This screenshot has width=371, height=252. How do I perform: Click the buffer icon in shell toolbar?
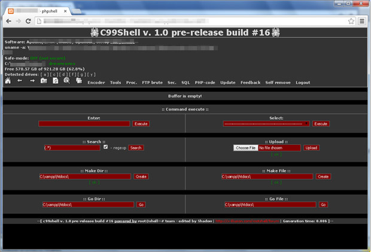click(78, 81)
